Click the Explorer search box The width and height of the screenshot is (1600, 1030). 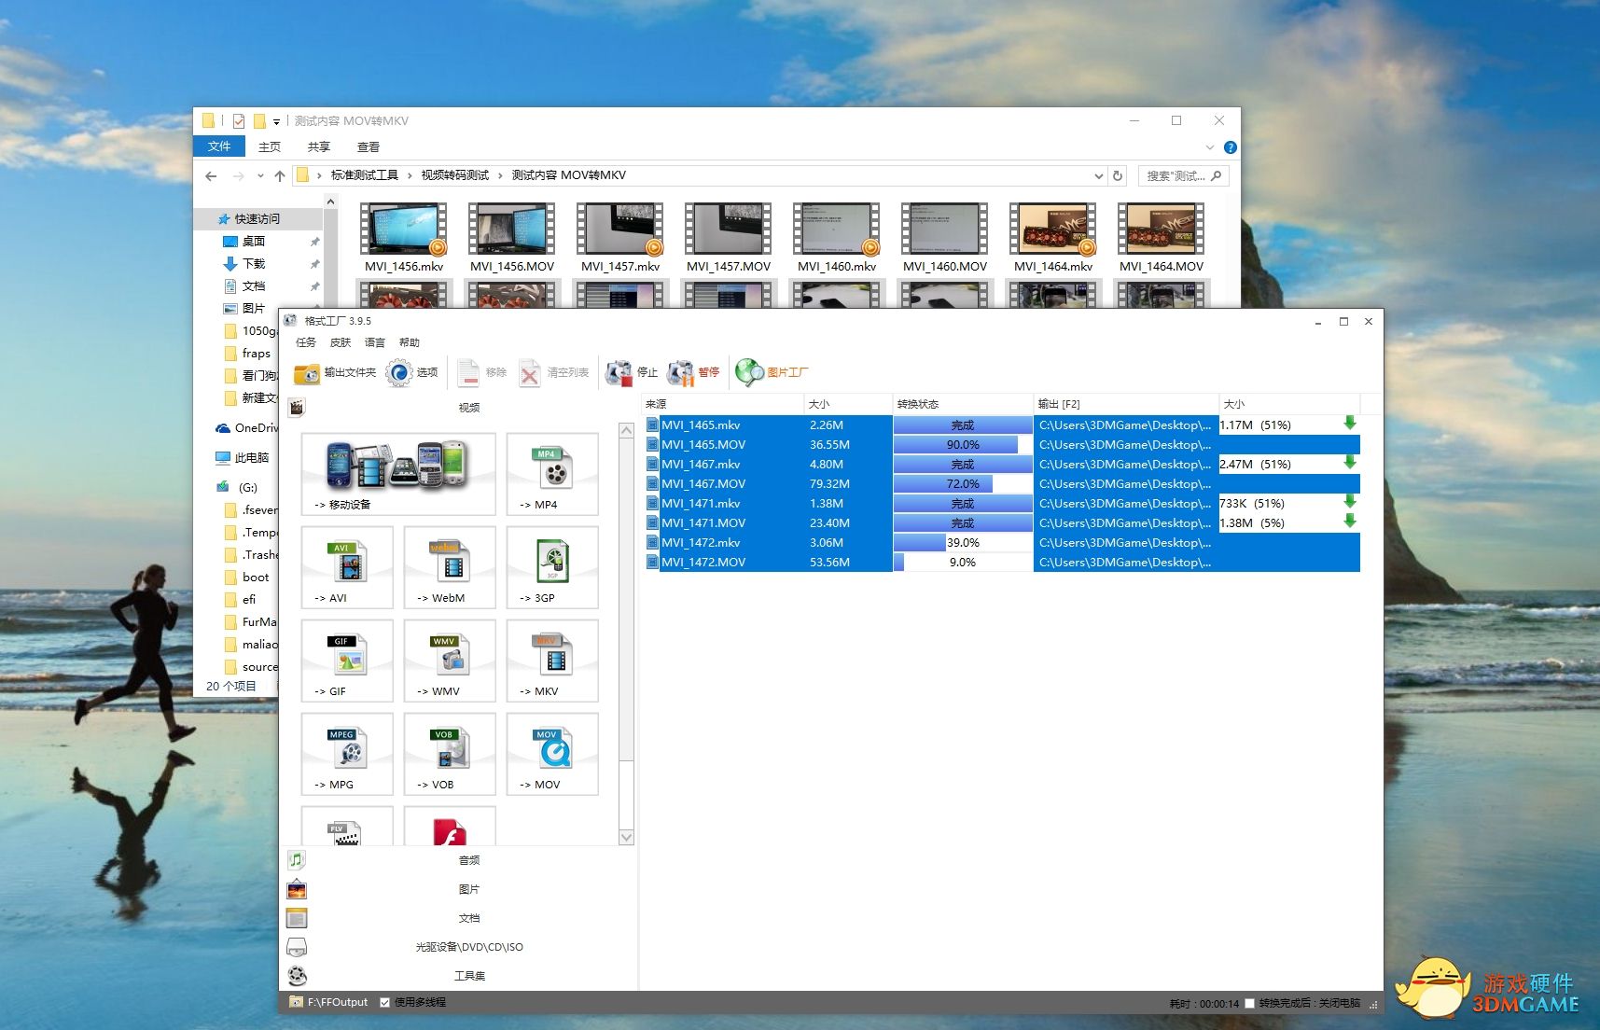point(1176,176)
